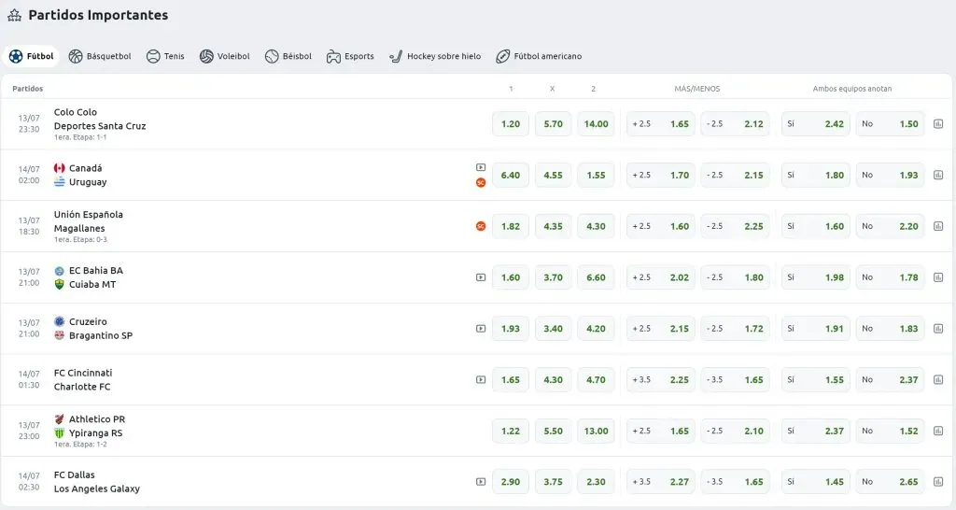Switch to the Voleibol tab
The image size is (956, 510).
225,56
